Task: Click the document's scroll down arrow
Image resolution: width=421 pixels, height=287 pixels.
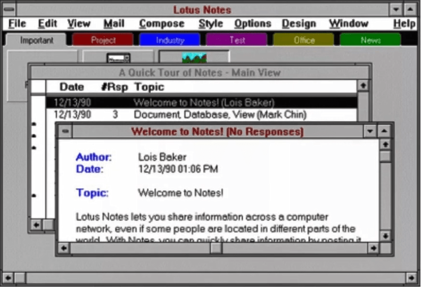Action: (385, 235)
